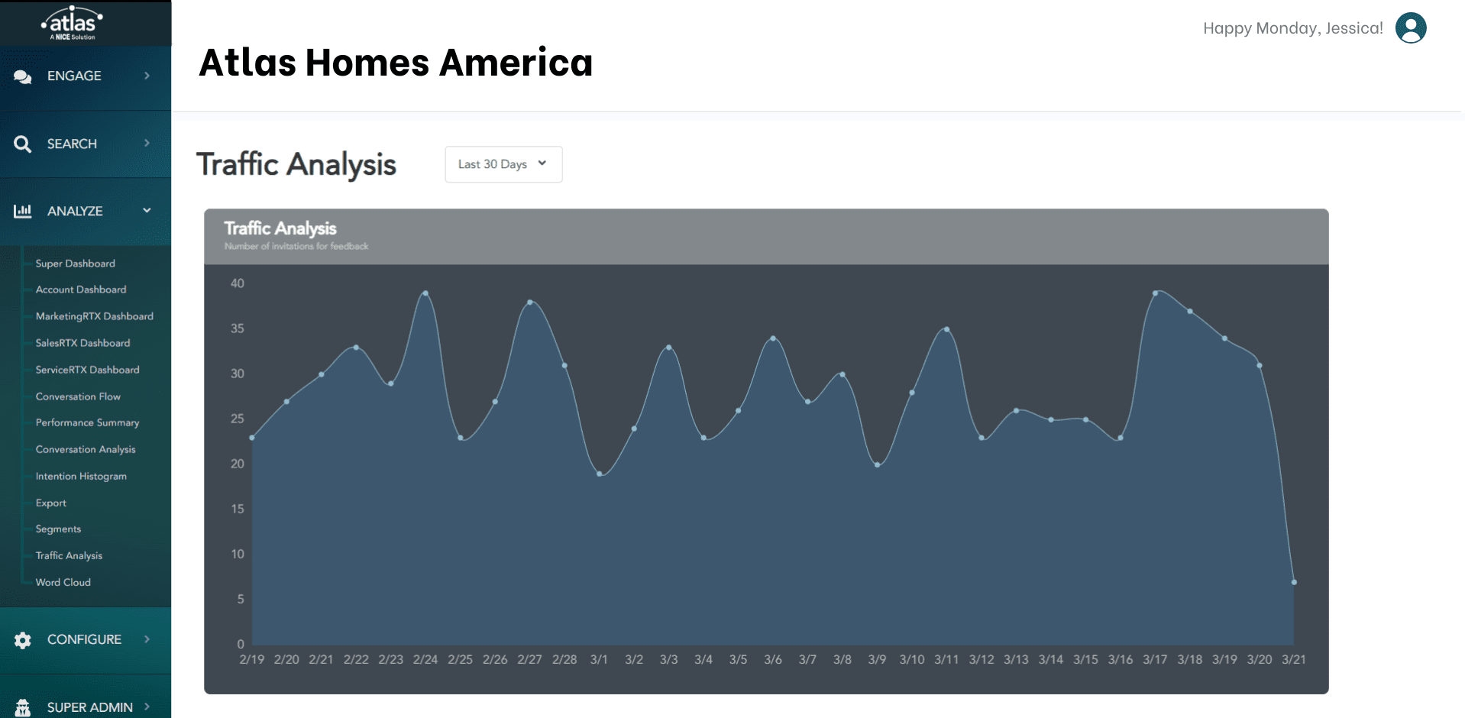Open the Last 30 Days dropdown
The height and width of the screenshot is (718, 1465).
(x=503, y=164)
